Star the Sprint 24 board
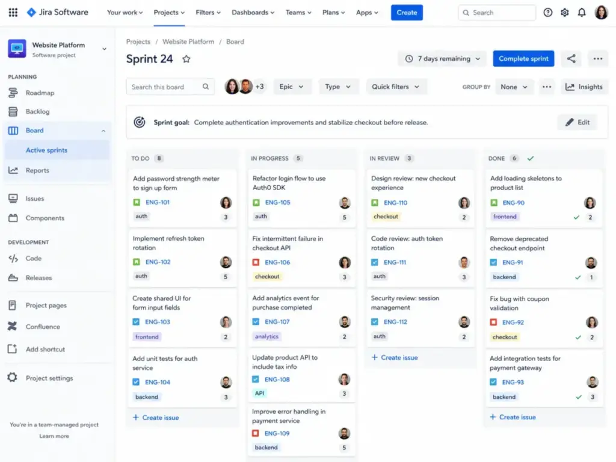616x462 pixels. pos(186,59)
